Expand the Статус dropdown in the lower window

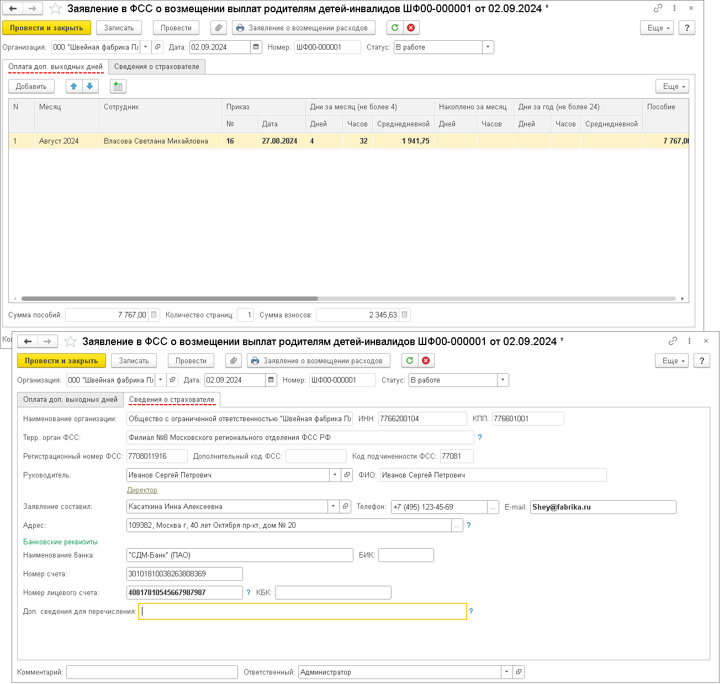click(503, 380)
